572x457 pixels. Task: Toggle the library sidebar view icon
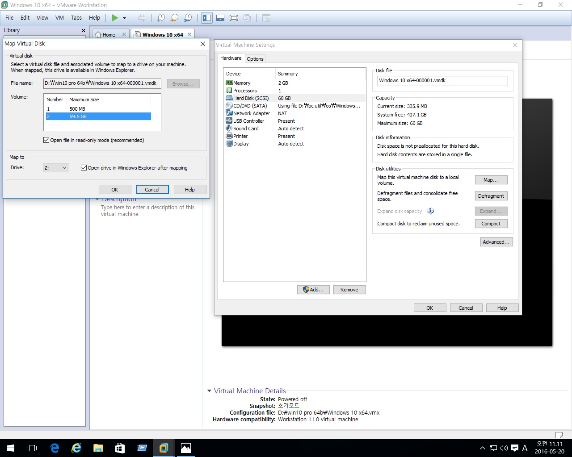207,18
